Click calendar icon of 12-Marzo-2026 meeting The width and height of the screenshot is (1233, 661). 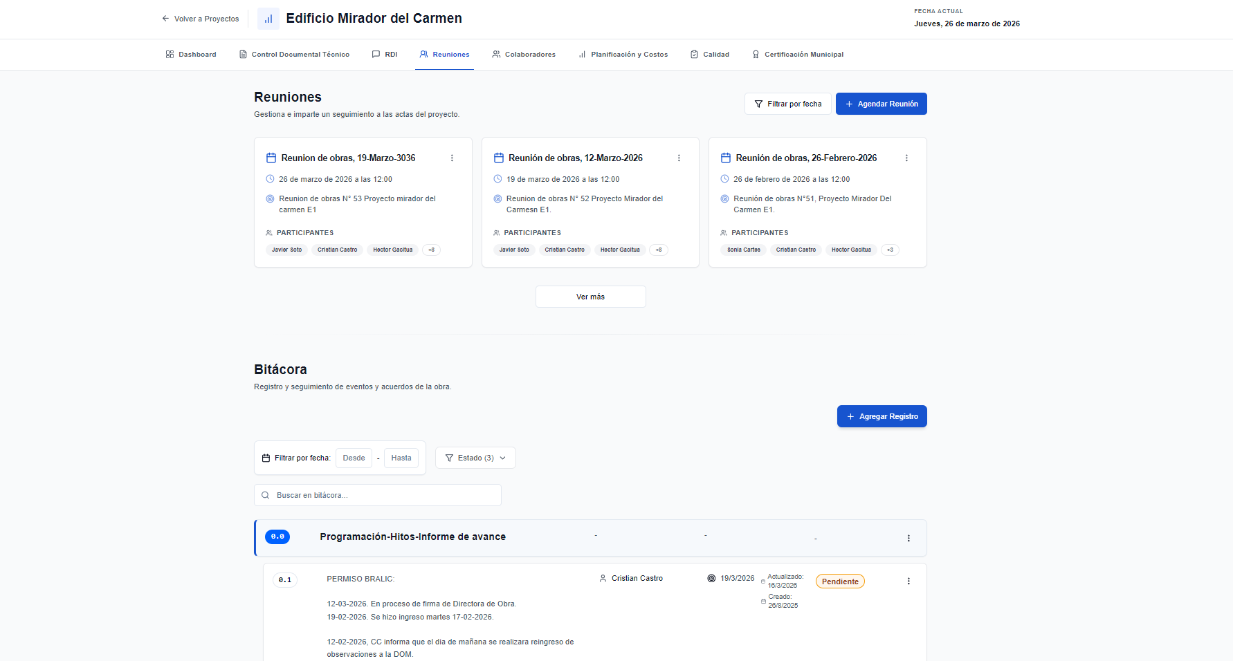tap(498, 158)
